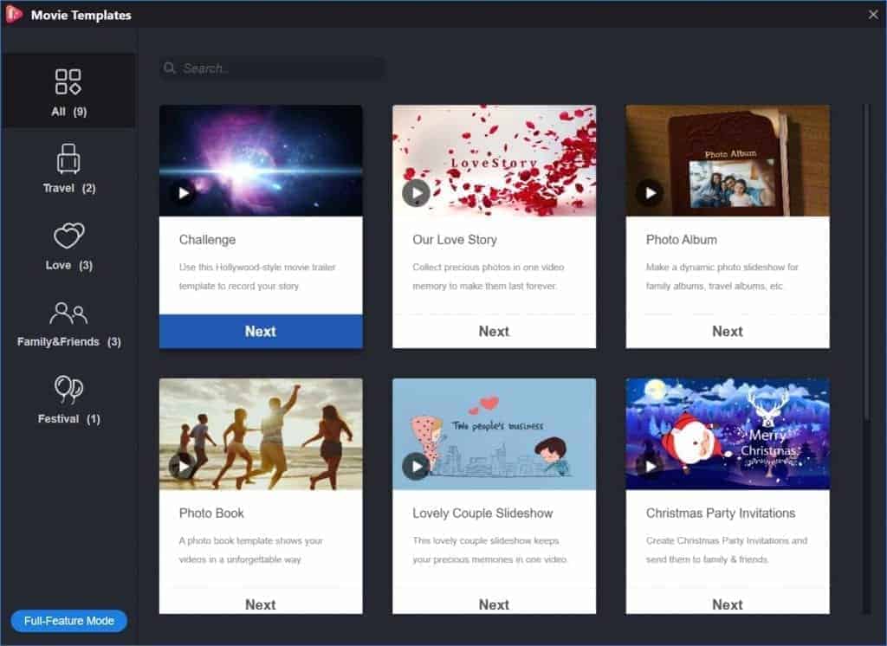887x646 pixels.
Task: Play the Photo Book template preview
Action: pyautogui.click(x=184, y=468)
